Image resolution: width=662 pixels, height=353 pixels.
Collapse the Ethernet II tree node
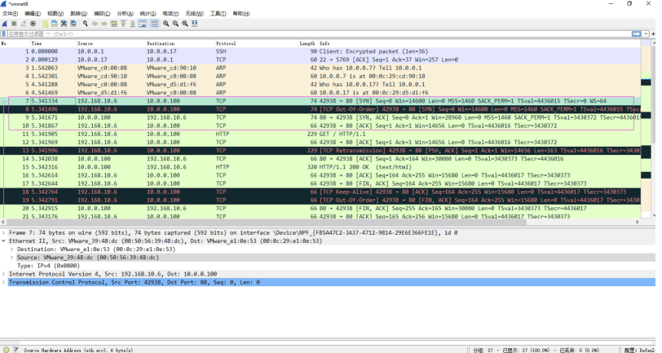click(4, 241)
